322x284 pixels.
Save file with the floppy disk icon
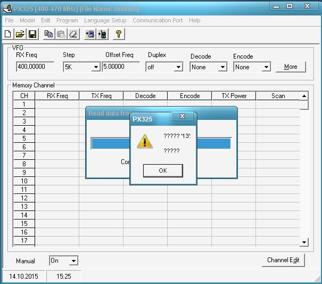32,34
